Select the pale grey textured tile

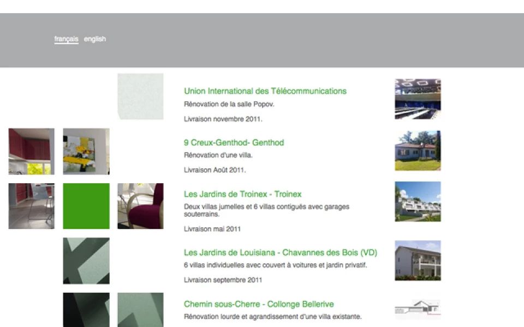click(x=140, y=96)
